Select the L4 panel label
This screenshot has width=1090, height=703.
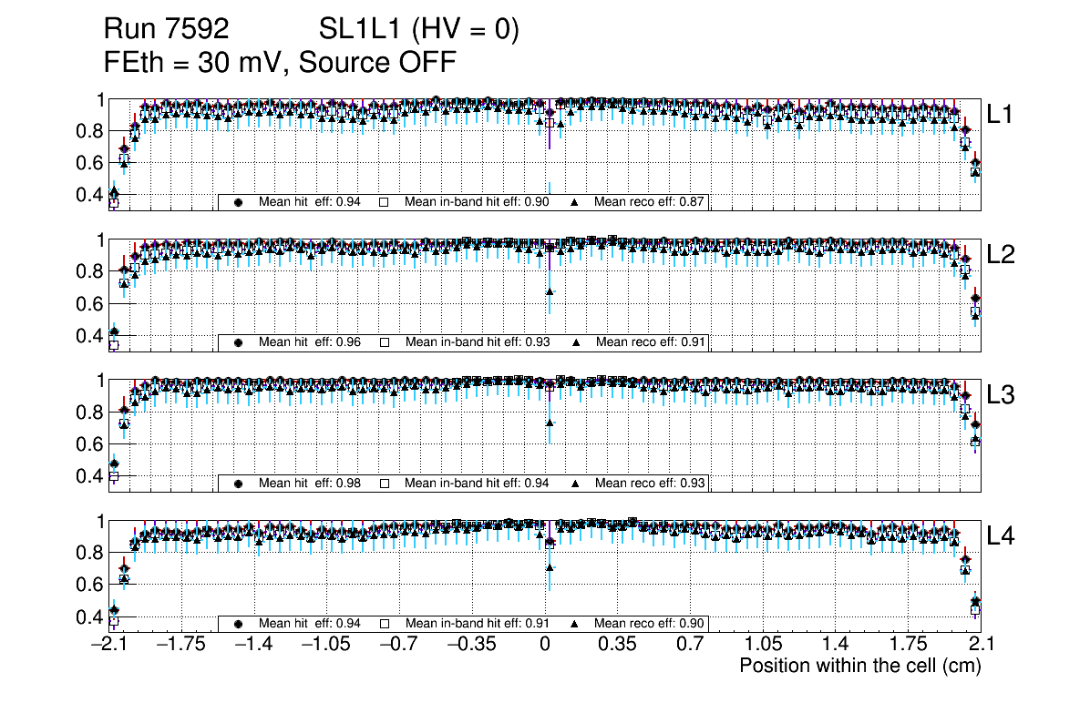click(1001, 536)
